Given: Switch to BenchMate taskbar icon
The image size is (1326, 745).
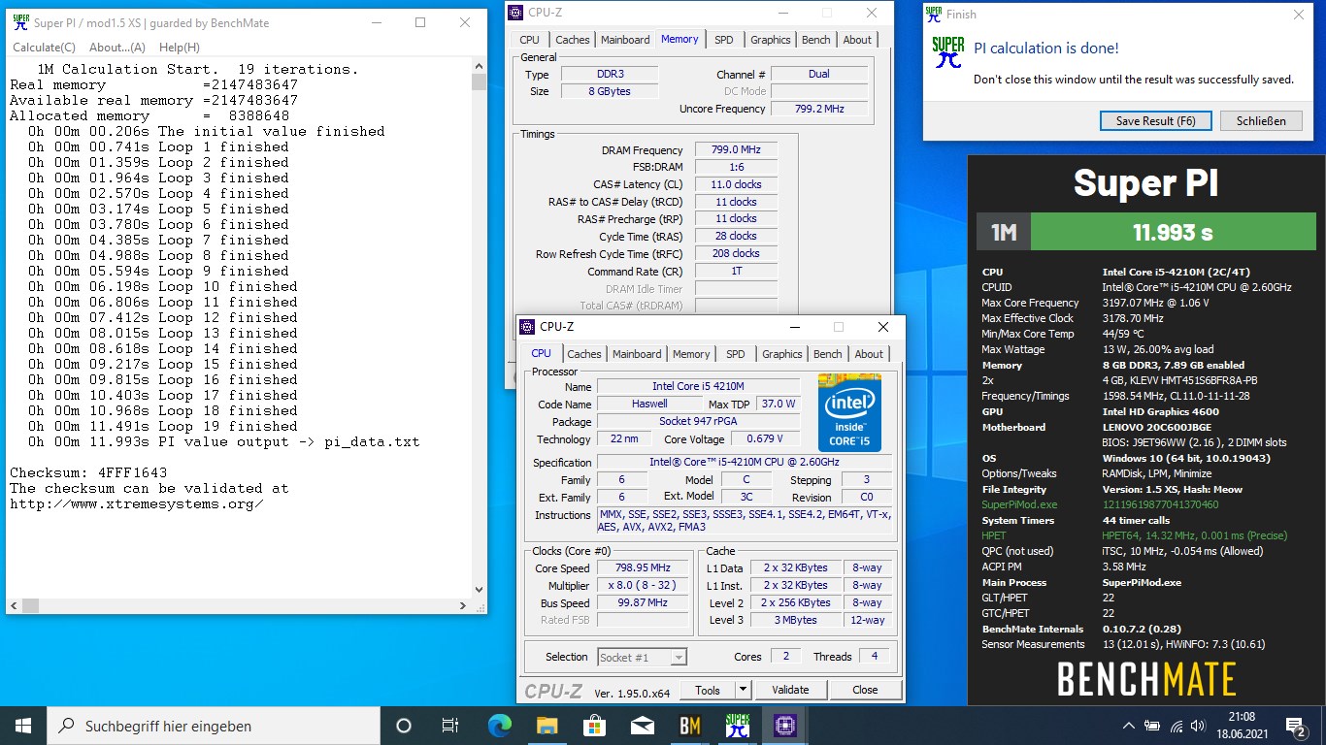Looking at the screenshot, I should click(689, 726).
